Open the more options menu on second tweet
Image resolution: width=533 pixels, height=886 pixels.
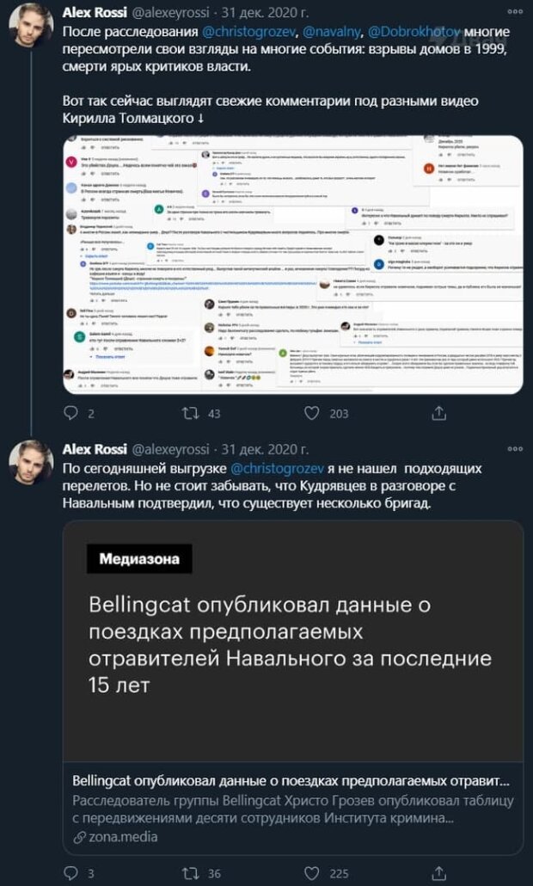pyautogui.click(x=516, y=450)
